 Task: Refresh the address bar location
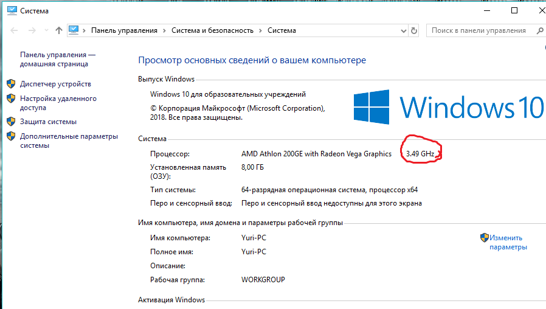(414, 30)
